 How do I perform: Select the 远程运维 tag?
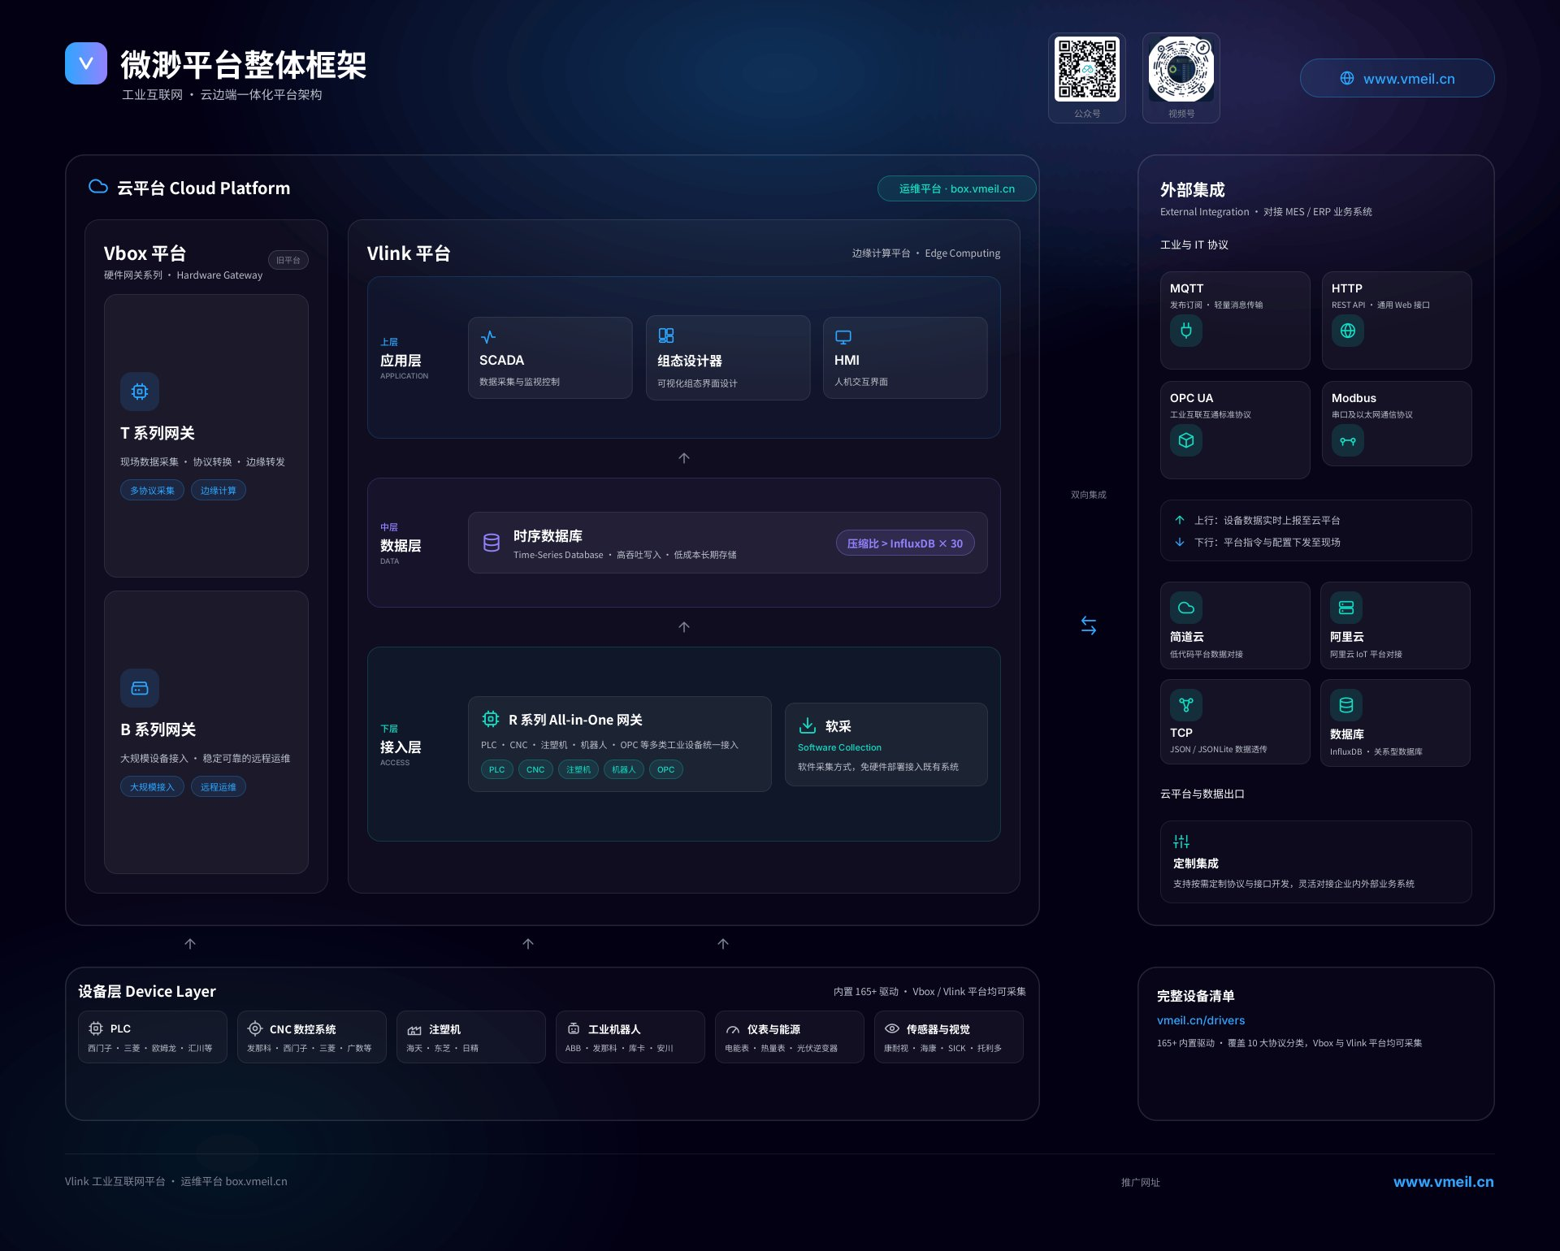pyautogui.click(x=219, y=787)
